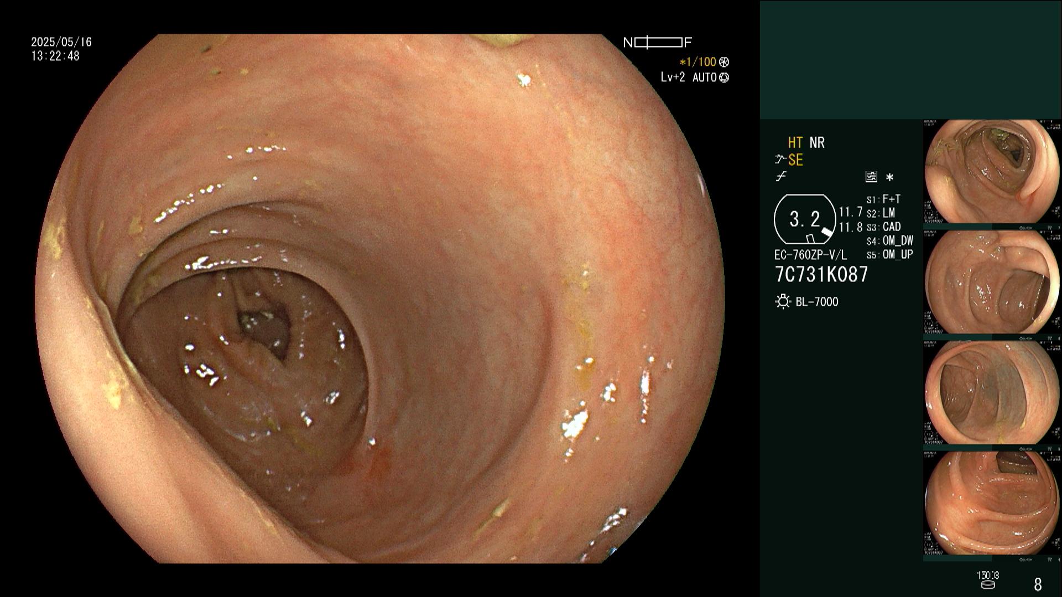Screen dimensions: 1062x597
Task: Click the white asterisk beside the boxed icon
Action: click(889, 177)
